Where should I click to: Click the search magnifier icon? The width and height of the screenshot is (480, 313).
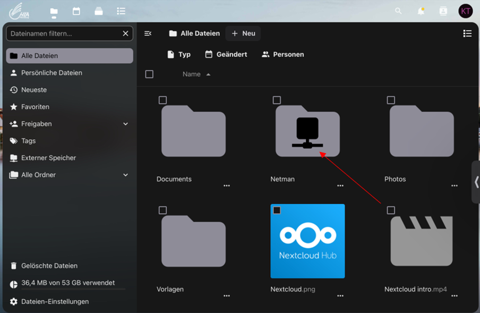coord(398,11)
